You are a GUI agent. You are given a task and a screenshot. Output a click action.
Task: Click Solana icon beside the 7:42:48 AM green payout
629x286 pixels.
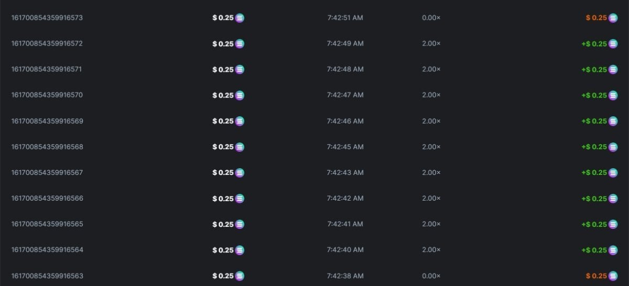tap(613, 69)
